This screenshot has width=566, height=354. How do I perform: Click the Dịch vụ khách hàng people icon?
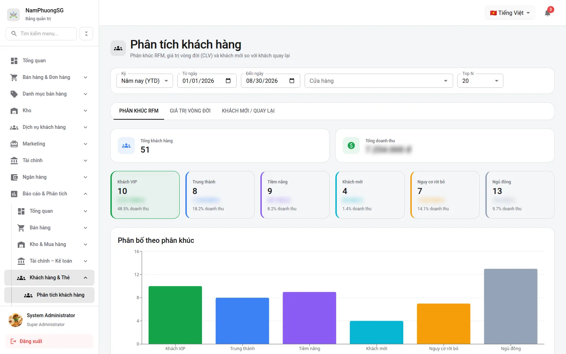[14, 127]
